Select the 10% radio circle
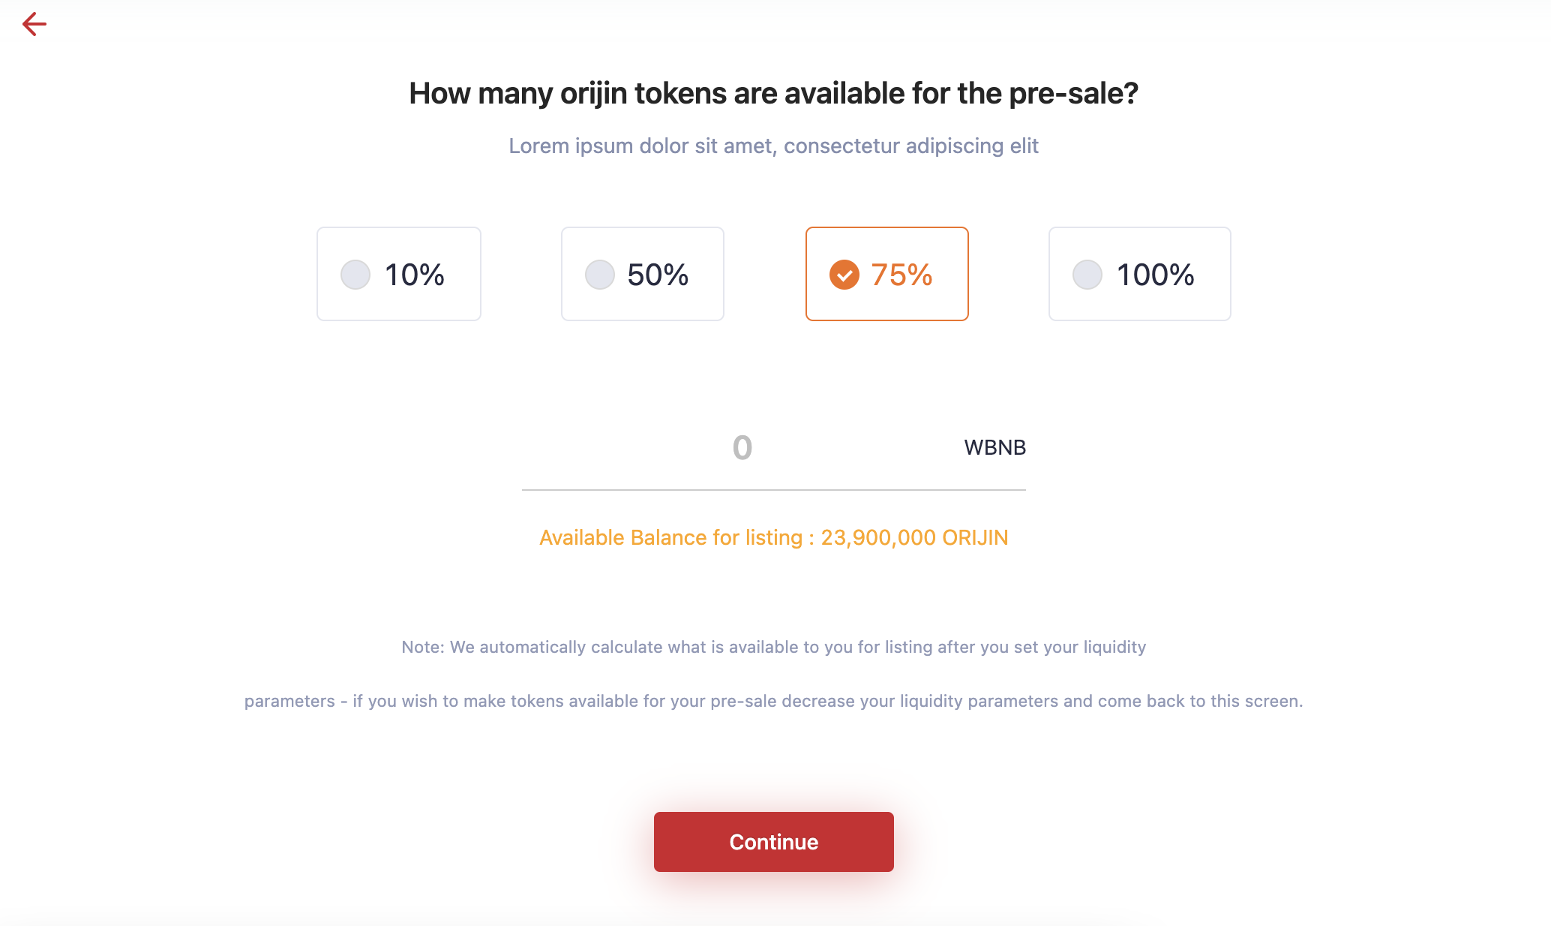This screenshot has height=926, width=1551. (x=355, y=275)
